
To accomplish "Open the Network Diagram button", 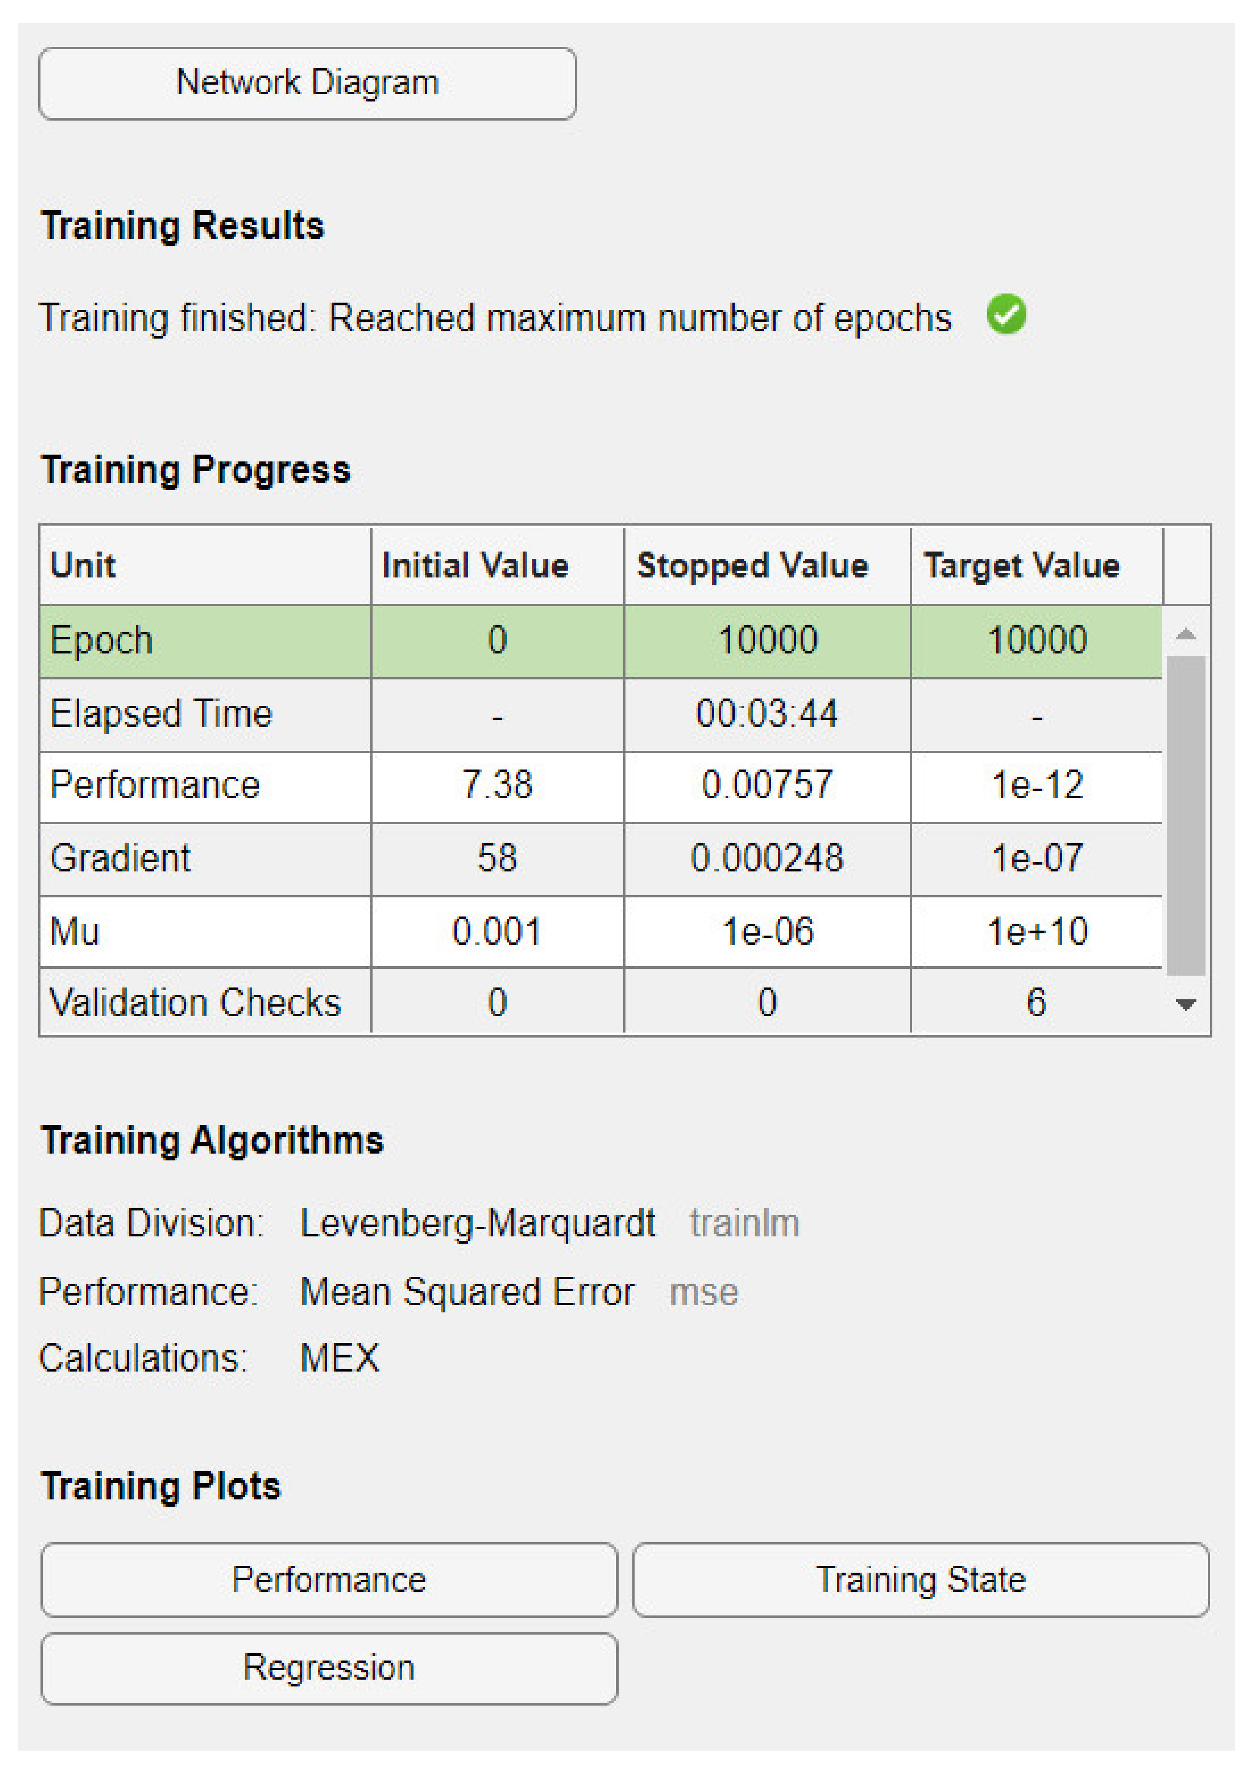I will tap(307, 84).
